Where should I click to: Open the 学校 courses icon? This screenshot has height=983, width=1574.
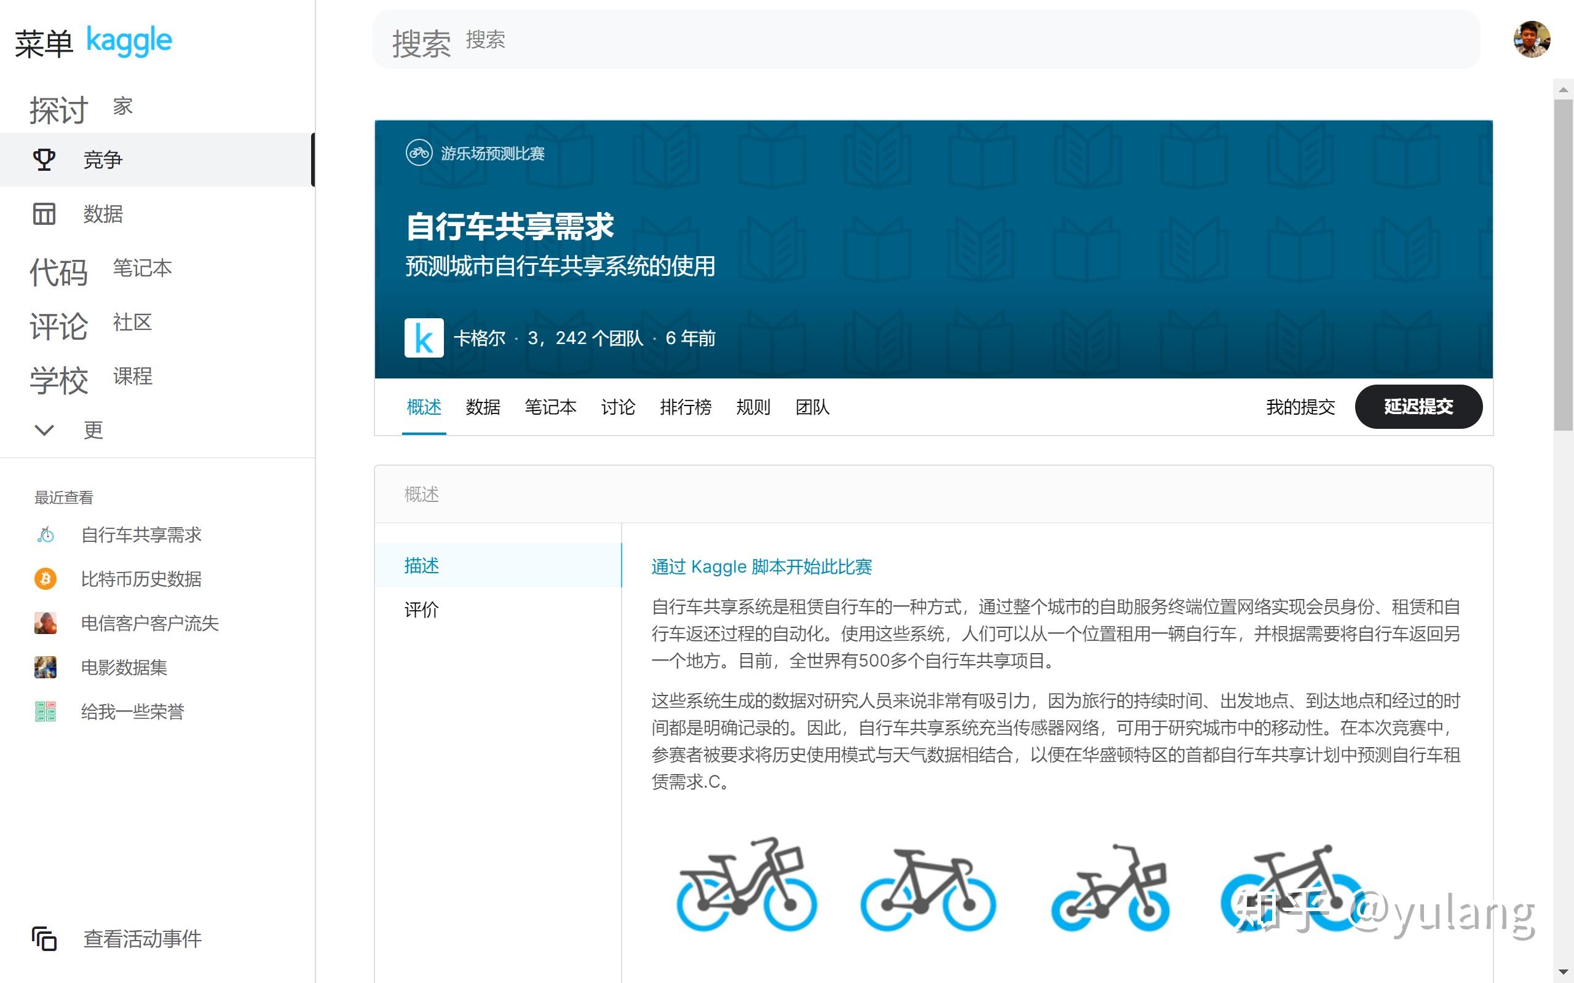coord(58,380)
